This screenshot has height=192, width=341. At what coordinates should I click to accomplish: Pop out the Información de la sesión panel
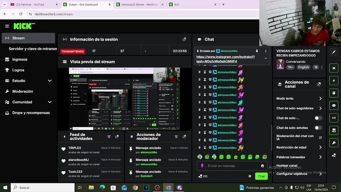184,39
